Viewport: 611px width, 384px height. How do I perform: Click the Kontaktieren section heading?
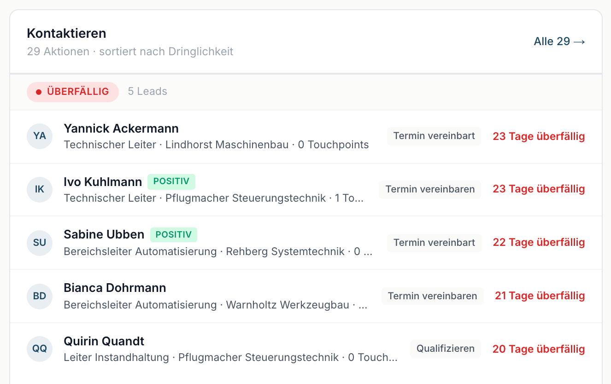click(66, 33)
